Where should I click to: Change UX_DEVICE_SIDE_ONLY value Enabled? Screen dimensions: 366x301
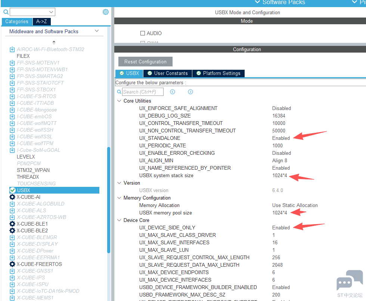pos(281,228)
